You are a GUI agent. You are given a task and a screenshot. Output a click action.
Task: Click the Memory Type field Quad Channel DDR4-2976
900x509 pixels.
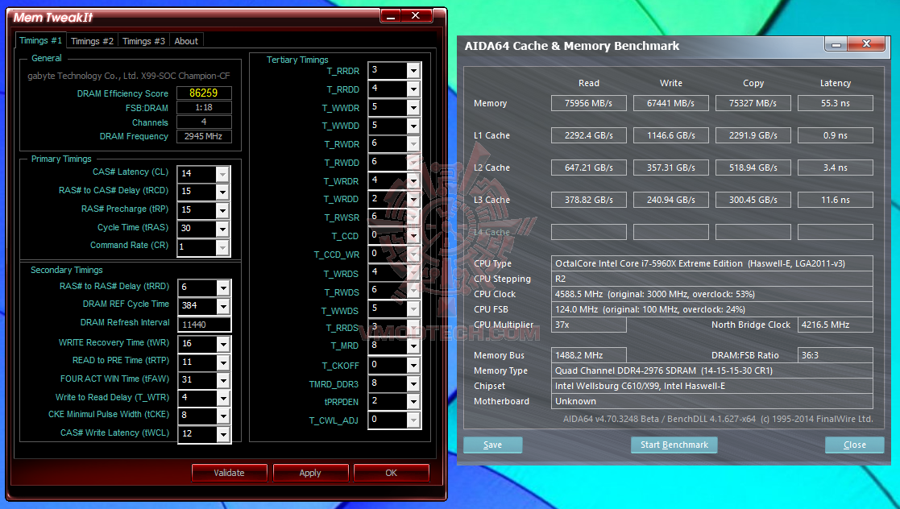pos(711,370)
